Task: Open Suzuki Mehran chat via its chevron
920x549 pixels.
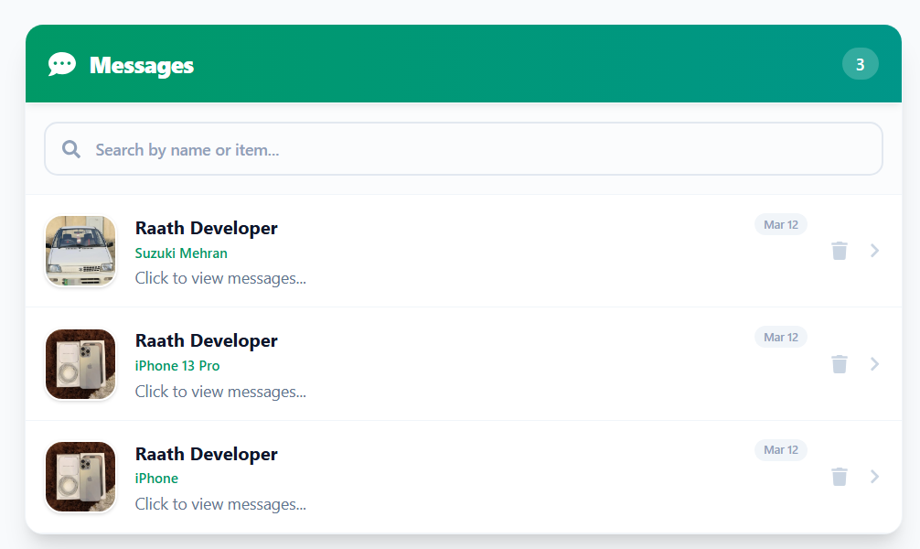Action: [x=874, y=251]
